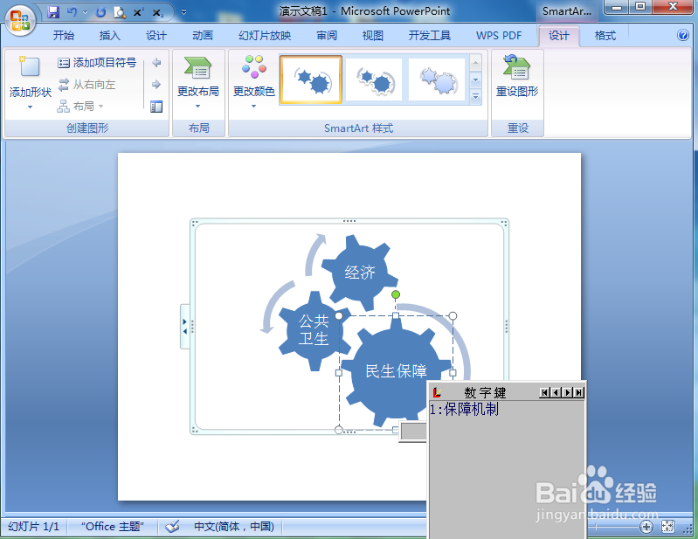
Task: Switch to the SmartArt 格式 tab
Action: point(605,36)
